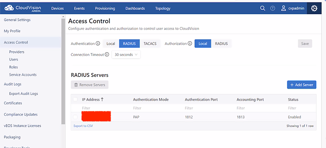
Task: Open Users under Access Control
Action: tap(13, 60)
